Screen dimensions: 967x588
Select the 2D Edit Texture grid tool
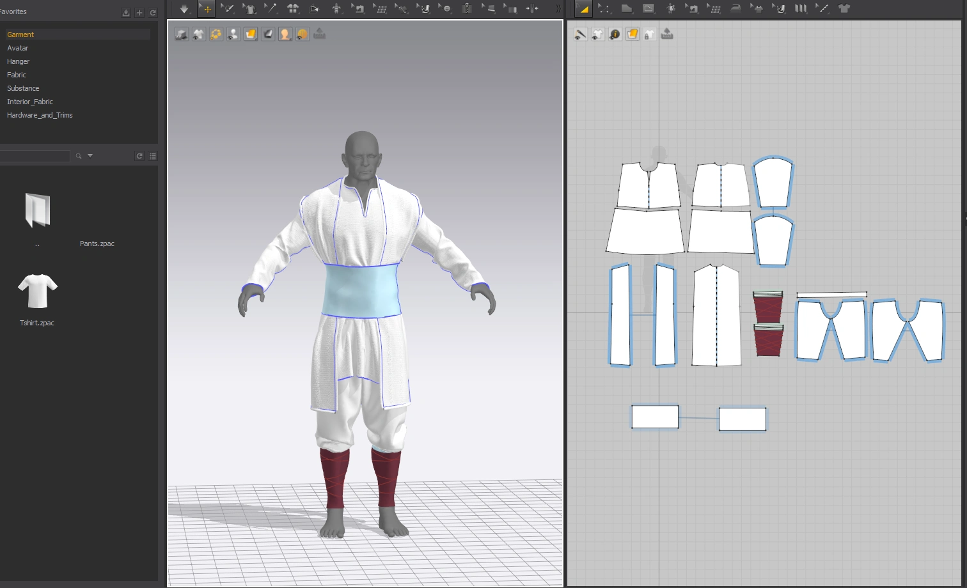(714, 9)
